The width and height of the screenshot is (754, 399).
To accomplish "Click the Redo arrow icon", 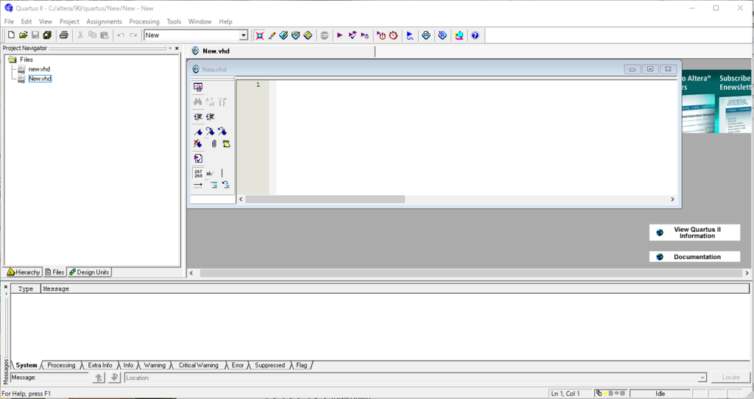I will pyautogui.click(x=133, y=35).
